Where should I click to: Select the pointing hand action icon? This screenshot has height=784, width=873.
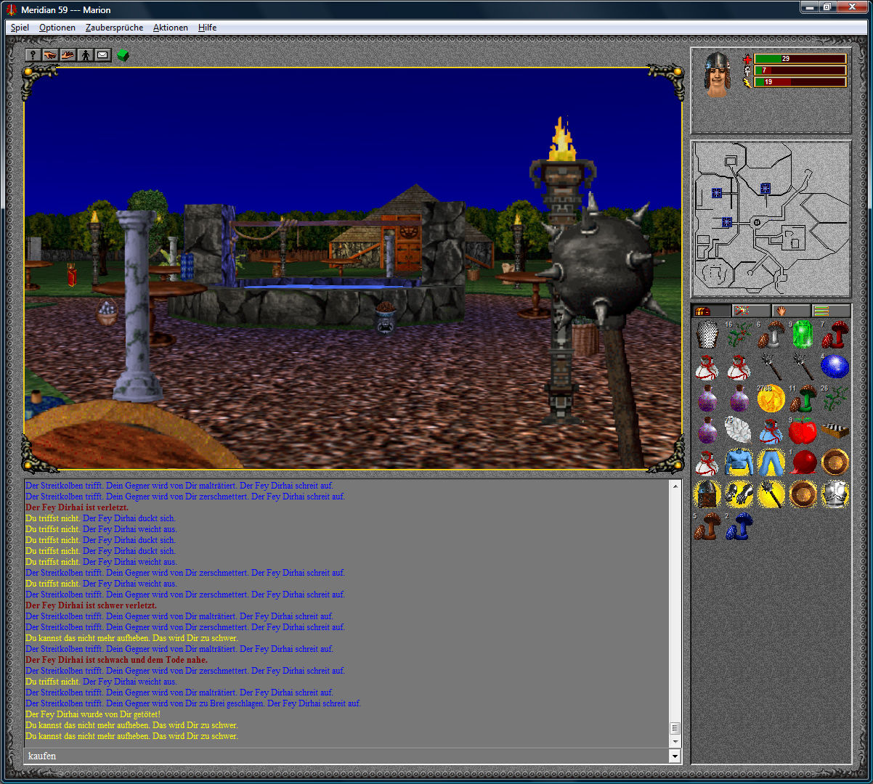pyautogui.click(x=49, y=54)
